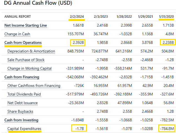Open the Net Income Starting Line link
The width and height of the screenshot is (176, 133).
[26, 25]
